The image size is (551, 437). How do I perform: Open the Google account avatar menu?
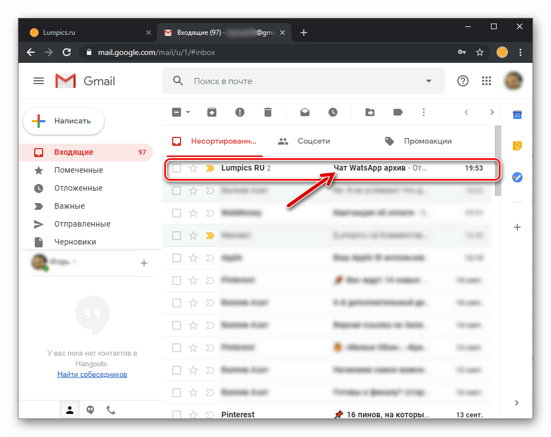coord(513,81)
